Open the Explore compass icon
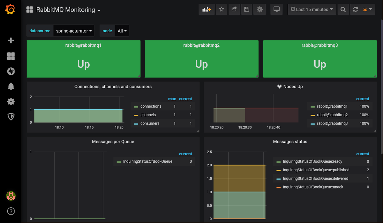This screenshot has width=383, height=223. (x=11, y=71)
